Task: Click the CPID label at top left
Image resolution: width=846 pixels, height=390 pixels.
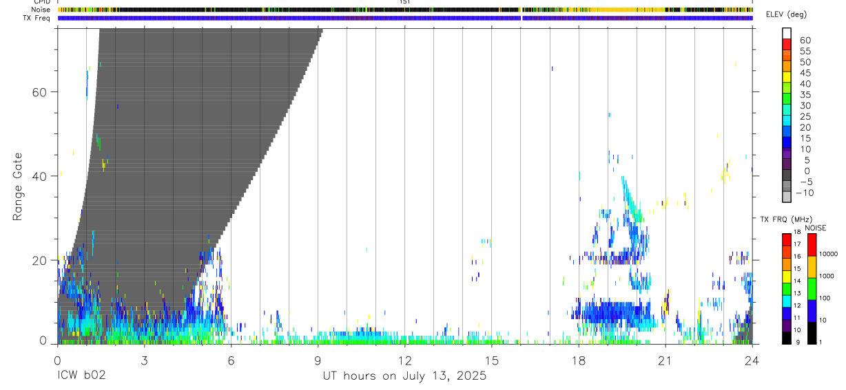Action: point(42,2)
